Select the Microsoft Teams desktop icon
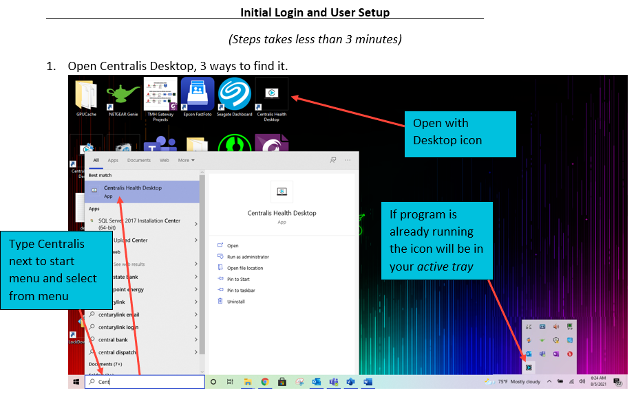This screenshot has height=397, width=636. click(x=160, y=144)
